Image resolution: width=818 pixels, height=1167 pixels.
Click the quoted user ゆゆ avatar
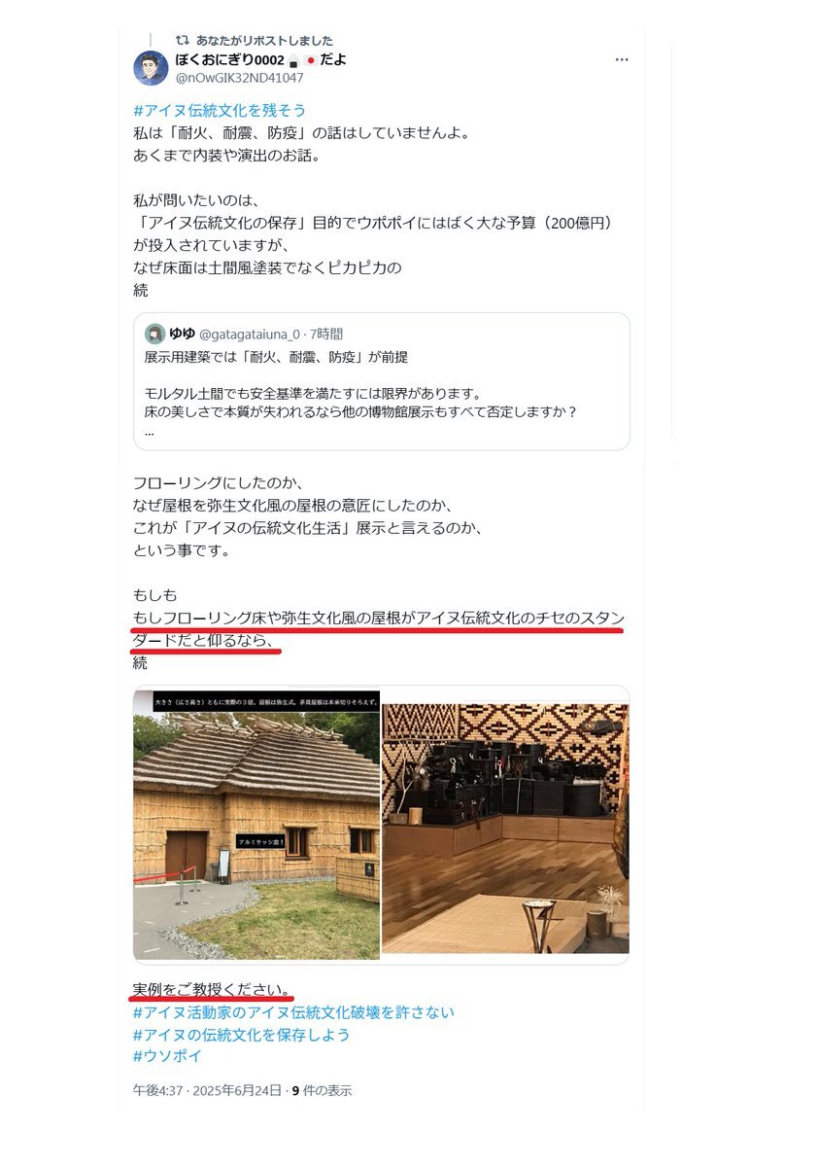[x=154, y=334]
